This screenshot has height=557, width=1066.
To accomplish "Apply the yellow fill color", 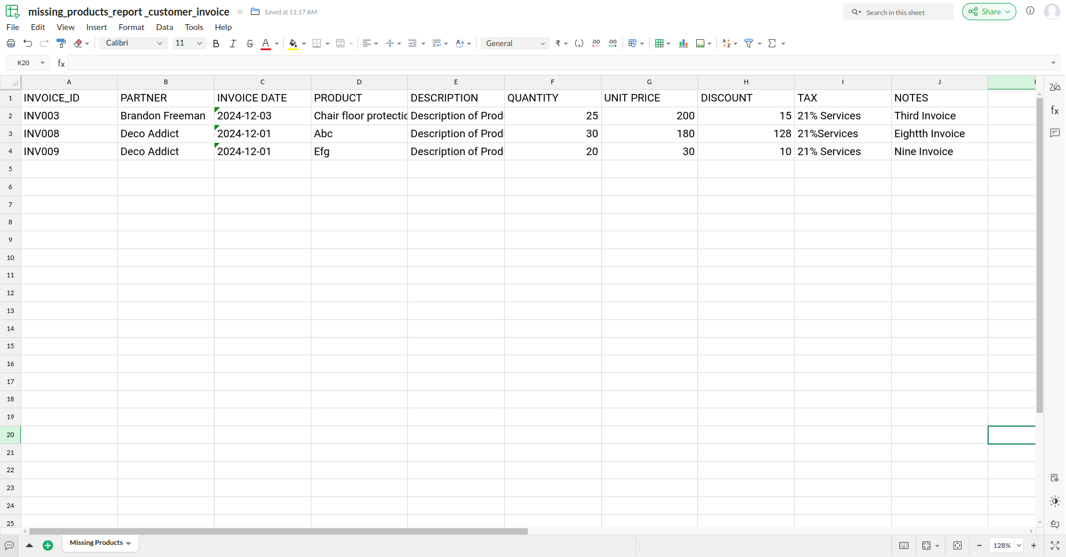I will click(x=293, y=44).
